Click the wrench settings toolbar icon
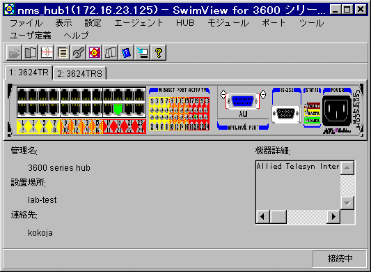371x272 pixels. (x=79, y=52)
